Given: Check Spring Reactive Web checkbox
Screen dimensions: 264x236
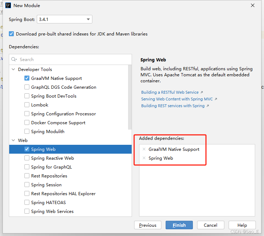Looking at the screenshot, I should coord(27,158).
